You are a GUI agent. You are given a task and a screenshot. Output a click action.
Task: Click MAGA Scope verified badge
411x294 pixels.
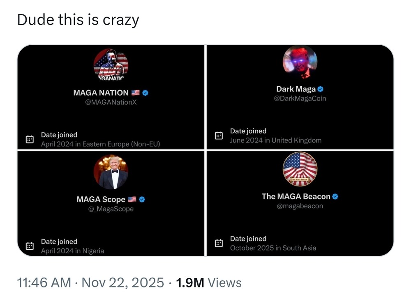pos(142,200)
